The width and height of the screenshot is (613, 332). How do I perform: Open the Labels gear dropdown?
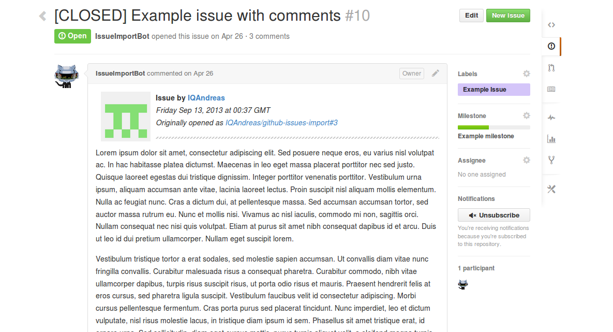point(526,74)
